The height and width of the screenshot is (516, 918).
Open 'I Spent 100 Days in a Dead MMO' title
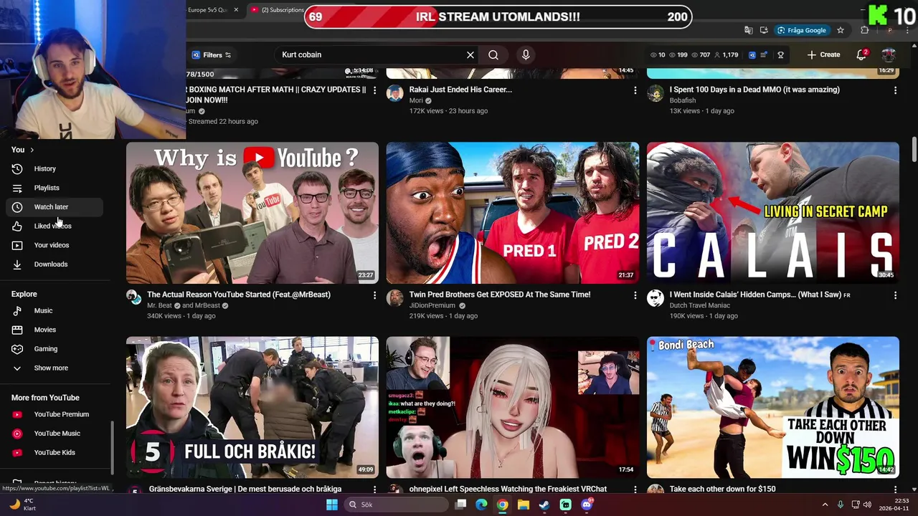[x=754, y=90]
